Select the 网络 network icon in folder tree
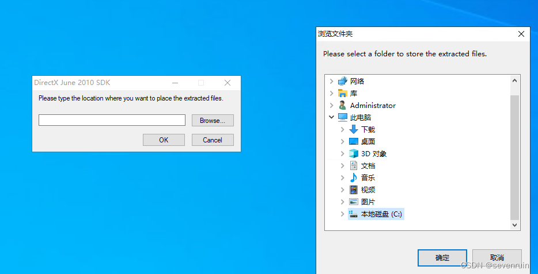 pos(342,82)
